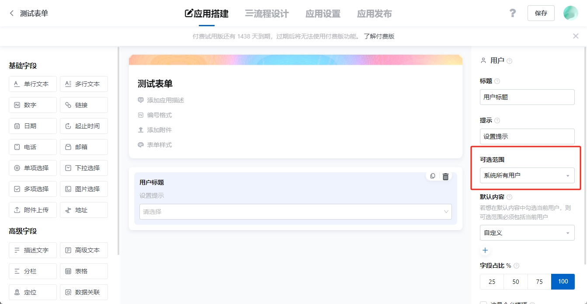Expand the 默认内容 自定义 dropdown
The image size is (587, 304).
(527, 233)
